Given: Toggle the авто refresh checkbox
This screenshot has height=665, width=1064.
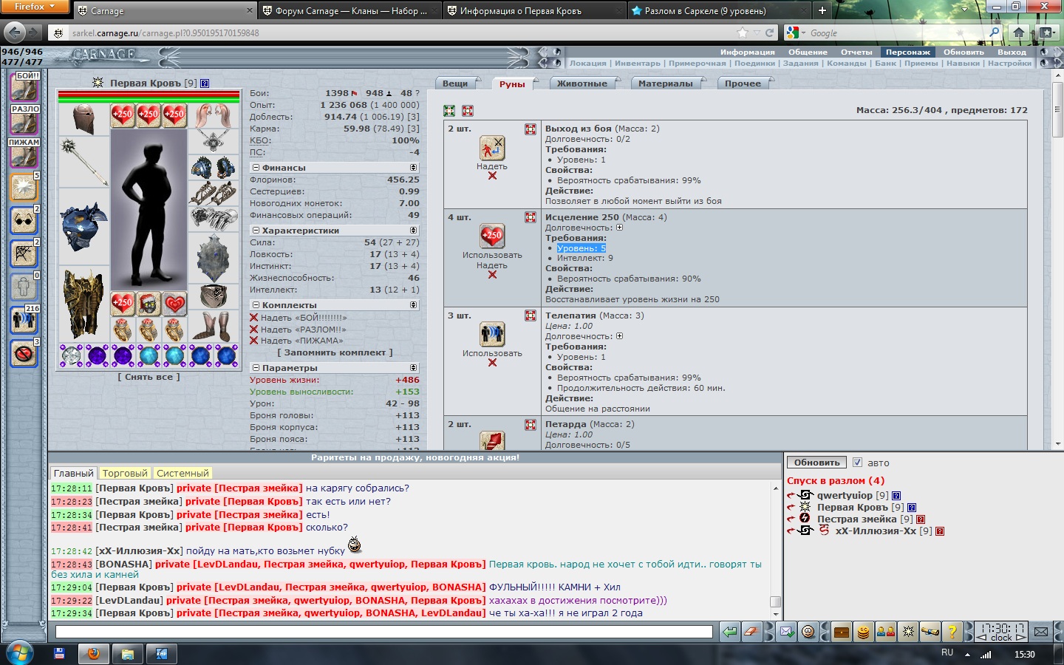Looking at the screenshot, I should [857, 463].
